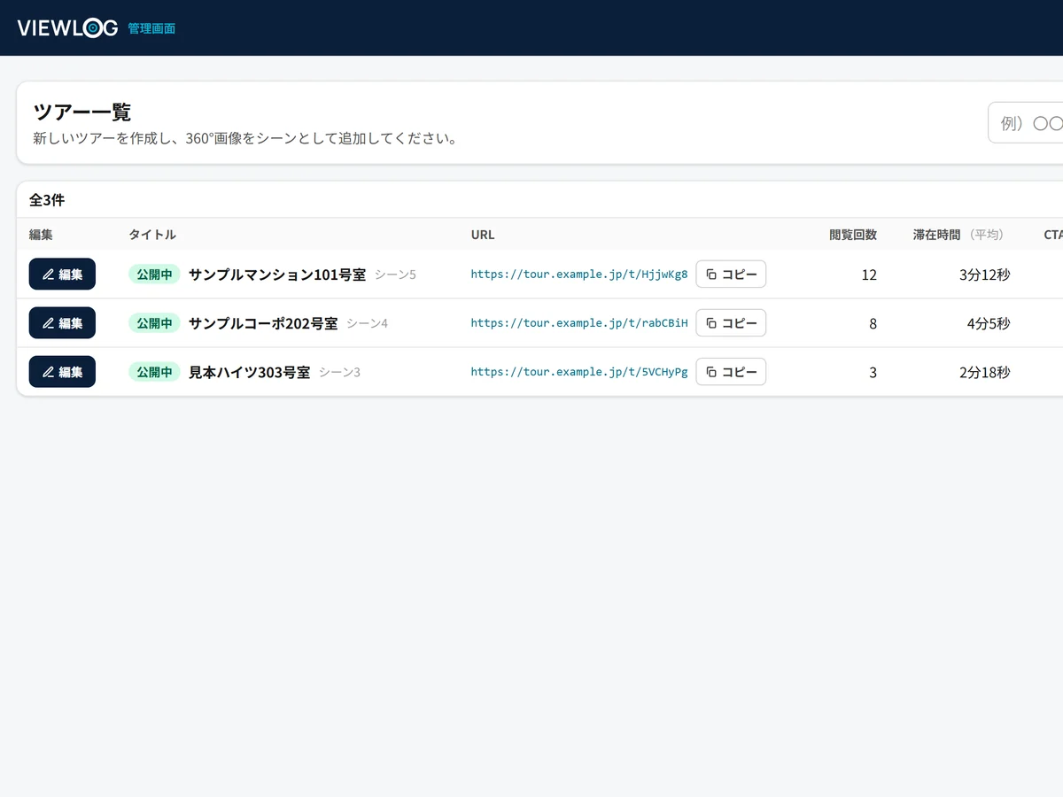Open link tour.example.jp/t/5VCHyPg
The height and width of the screenshot is (797, 1063).
(x=579, y=372)
